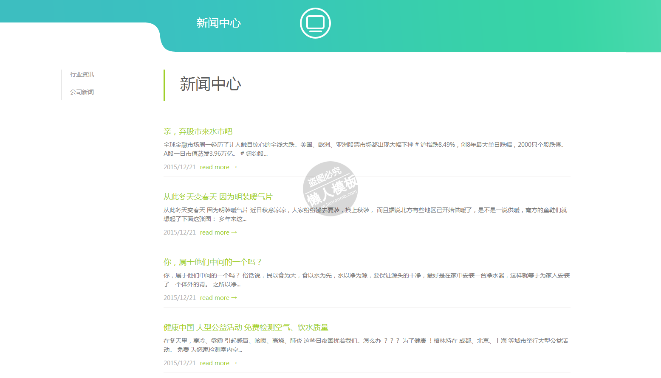Follow read more under 你，属于他们中间的一个吗？

[218, 298]
